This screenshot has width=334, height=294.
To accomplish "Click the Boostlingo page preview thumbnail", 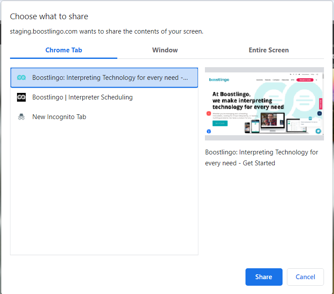I will click(x=264, y=104).
